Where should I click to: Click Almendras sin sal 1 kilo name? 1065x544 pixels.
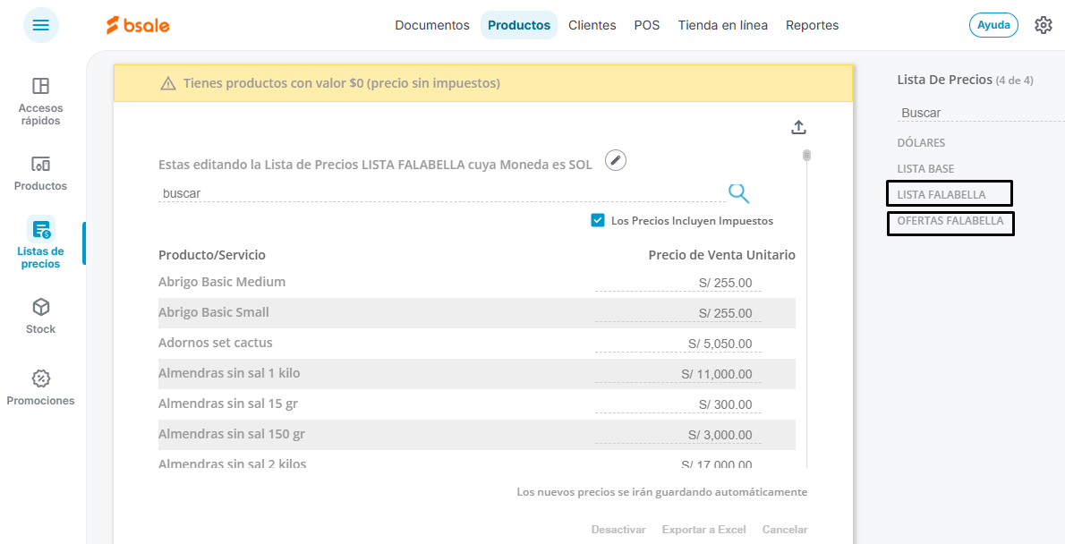229,373
